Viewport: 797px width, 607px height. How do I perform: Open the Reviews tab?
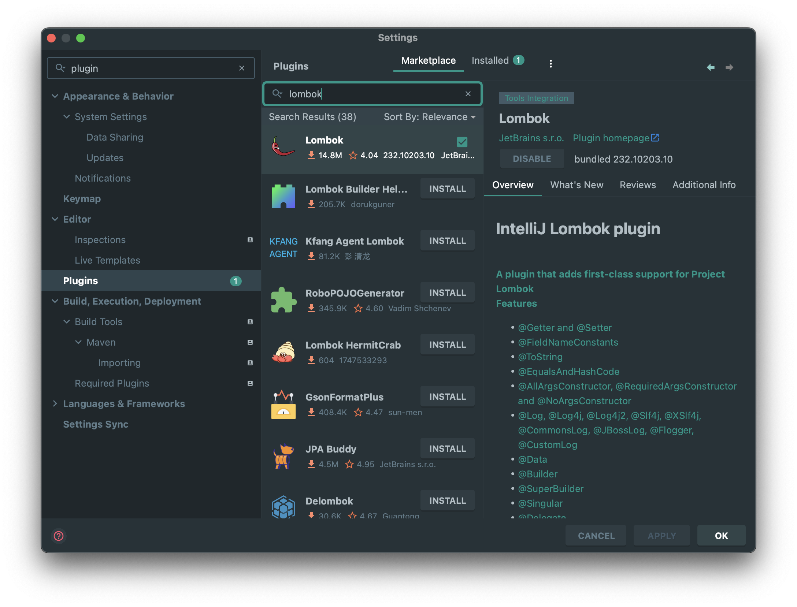(638, 185)
